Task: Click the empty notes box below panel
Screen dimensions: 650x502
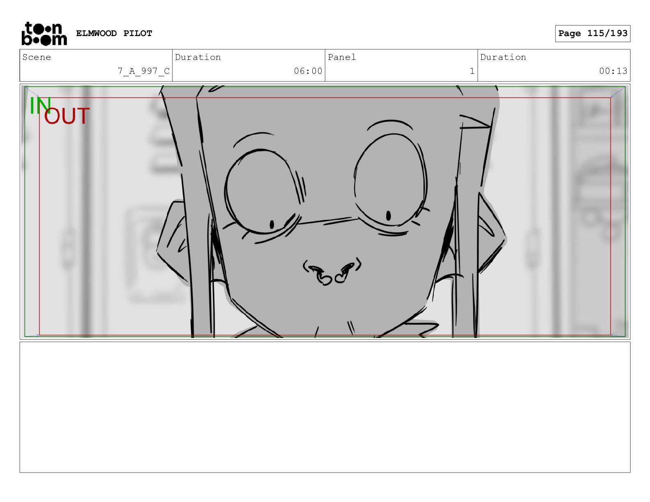Action: tap(325, 407)
